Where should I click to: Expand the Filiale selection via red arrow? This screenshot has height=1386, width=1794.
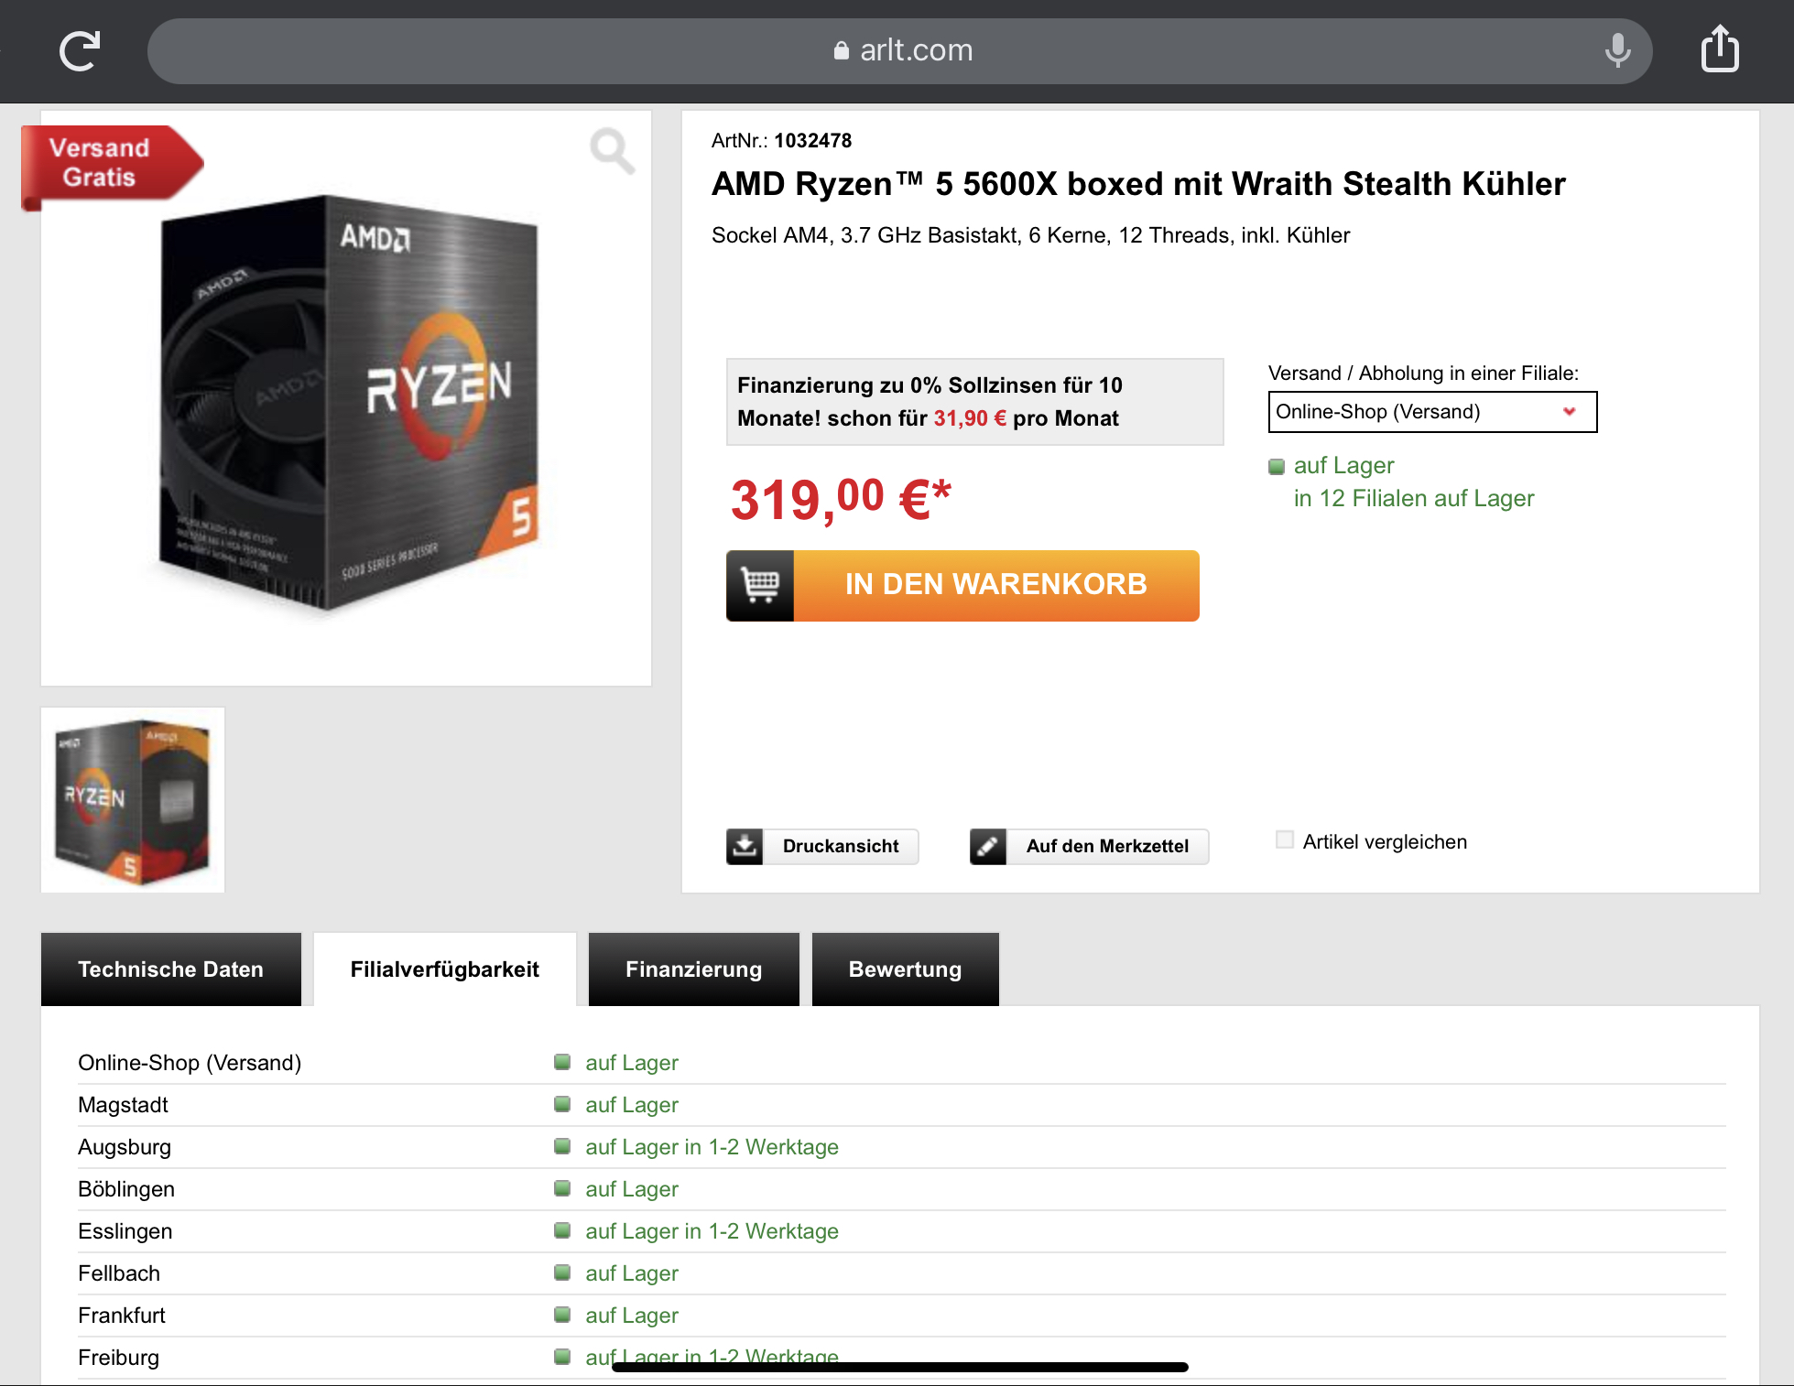(x=1570, y=411)
